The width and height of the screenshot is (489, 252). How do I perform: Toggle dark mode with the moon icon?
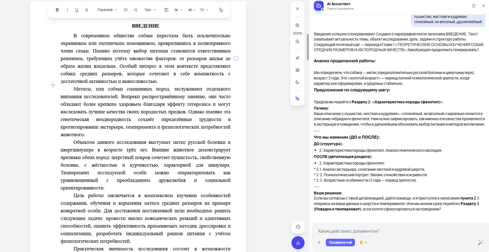click(297, 82)
